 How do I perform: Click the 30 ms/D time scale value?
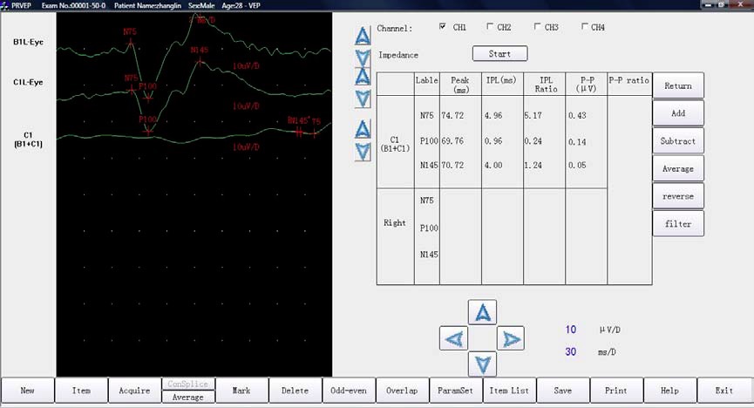pyautogui.click(x=571, y=351)
